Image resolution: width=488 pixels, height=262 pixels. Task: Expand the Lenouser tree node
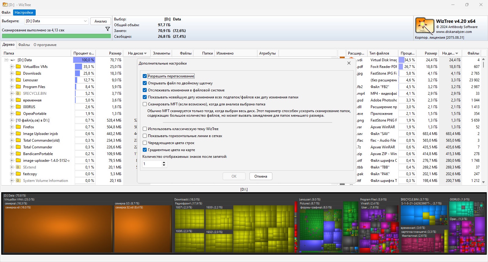[x=12, y=80]
